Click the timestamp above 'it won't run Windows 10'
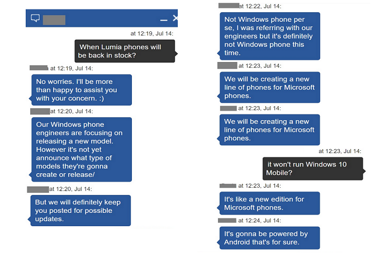The image size is (380, 253). (x=340, y=151)
